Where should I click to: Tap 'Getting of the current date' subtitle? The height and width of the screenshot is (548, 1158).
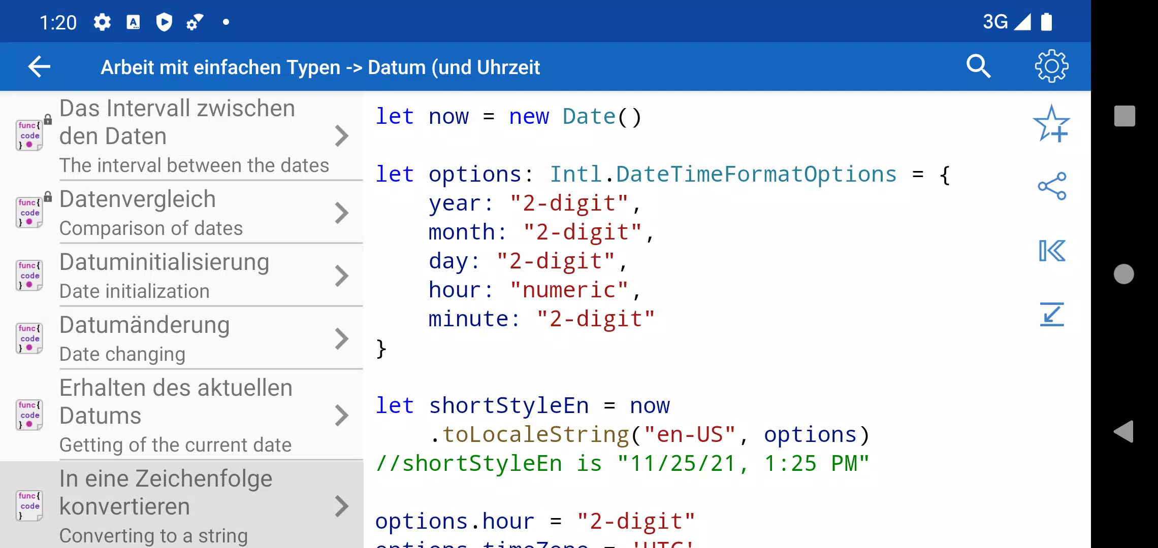[x=175, y=445]
